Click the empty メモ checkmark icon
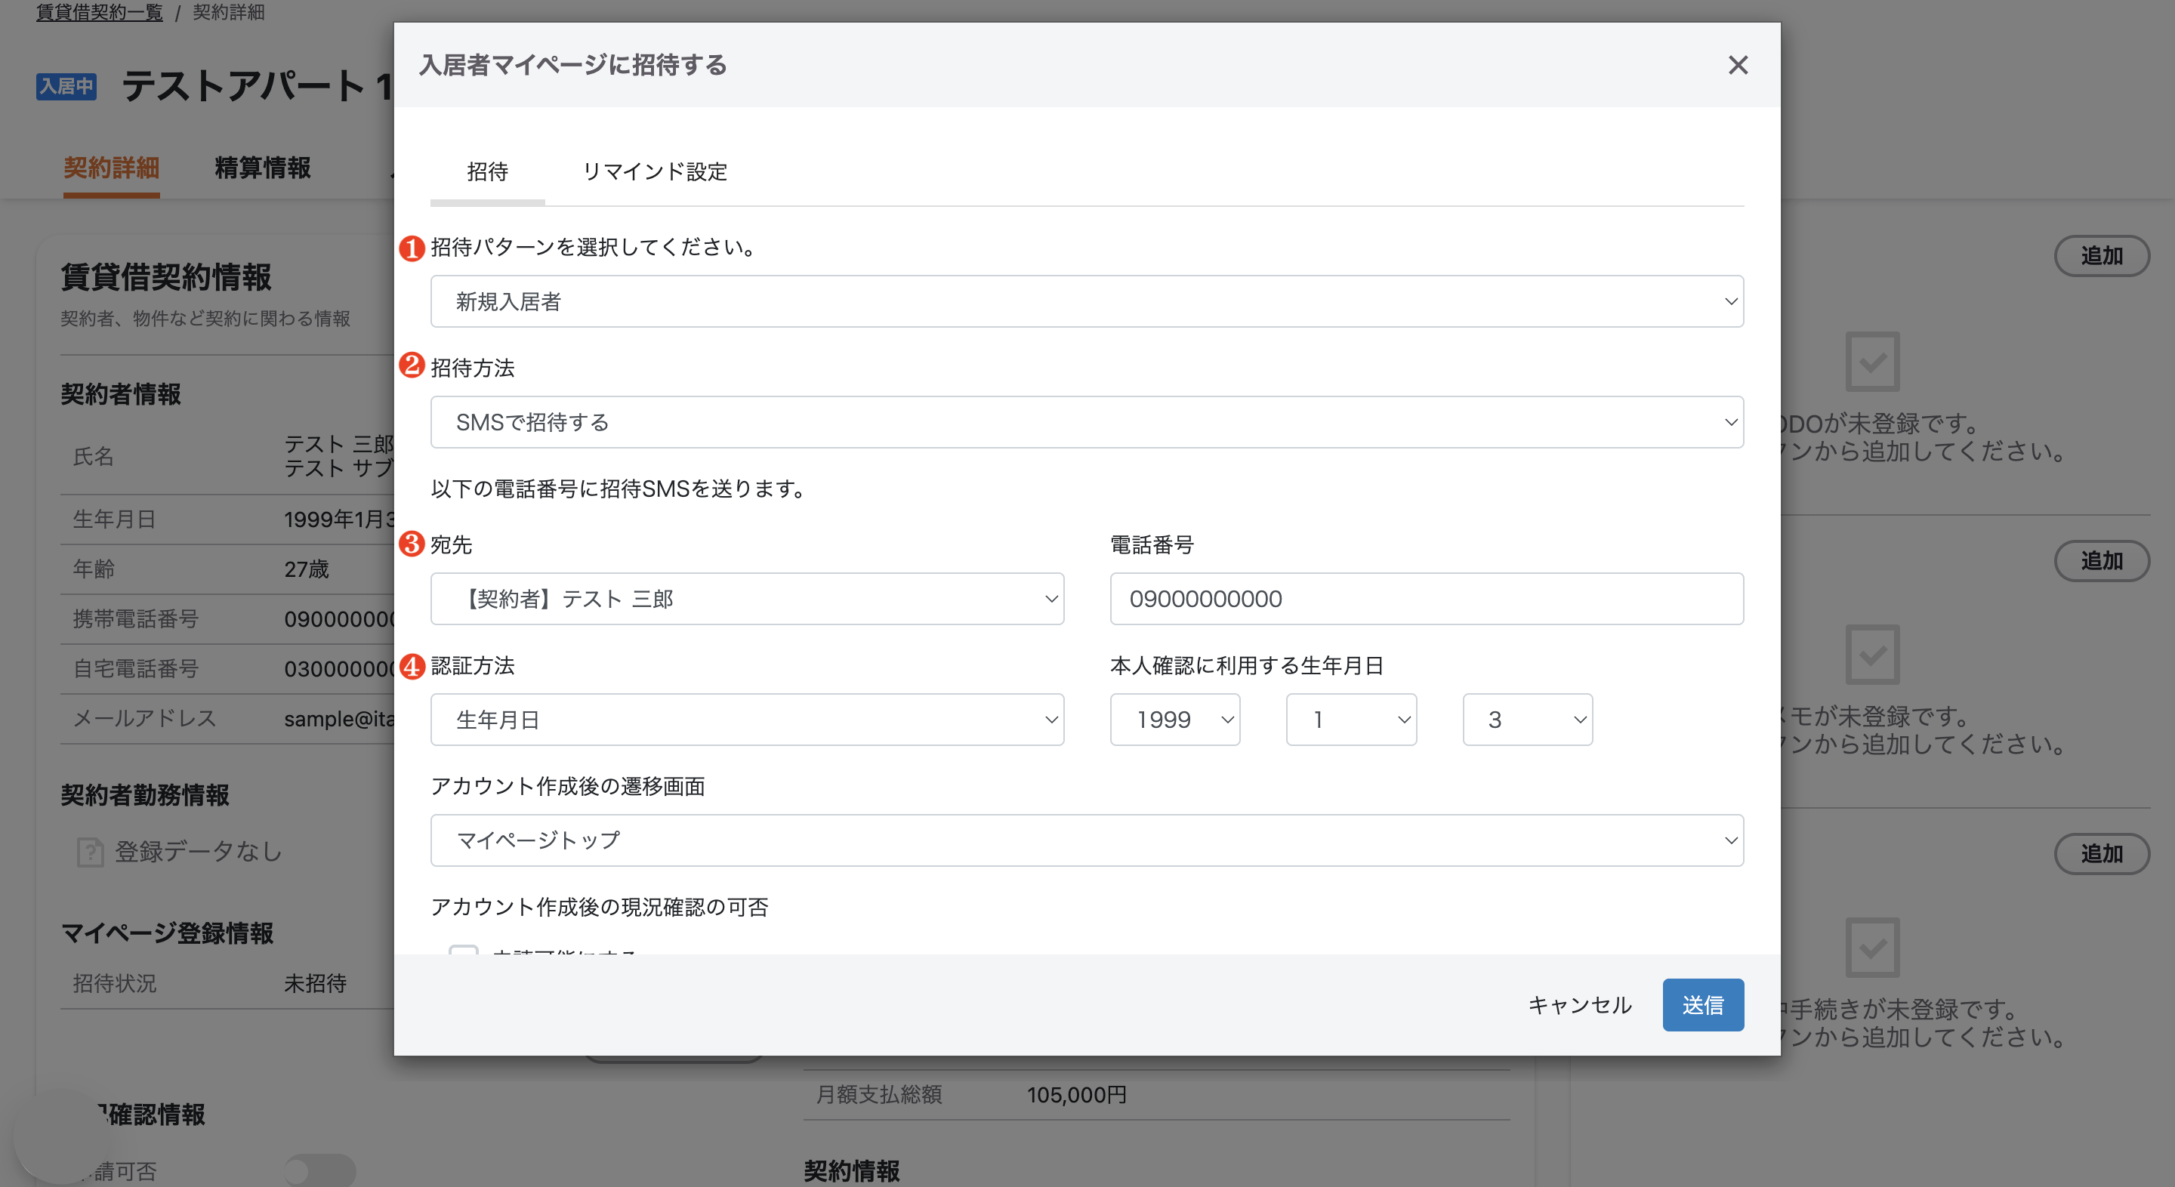Viewport: 2175px width, 1187px height. [x=1872, y=655]
